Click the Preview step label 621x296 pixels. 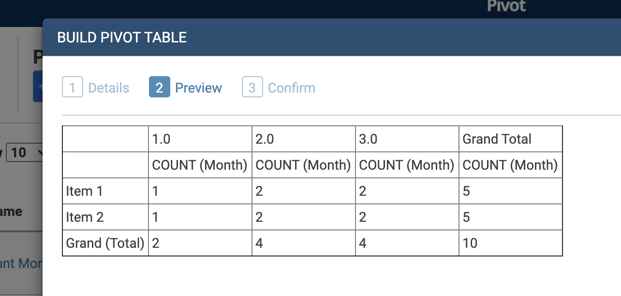click(x=198, y=87)
